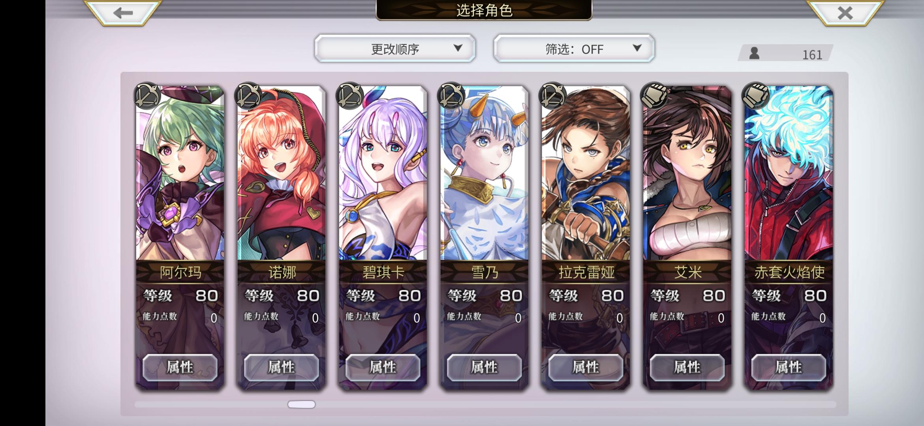The height and width of the screenshot is (426, 924).
Task: Choose the 碧琪卡 character portrait
Action: click(x=383, y=174)
